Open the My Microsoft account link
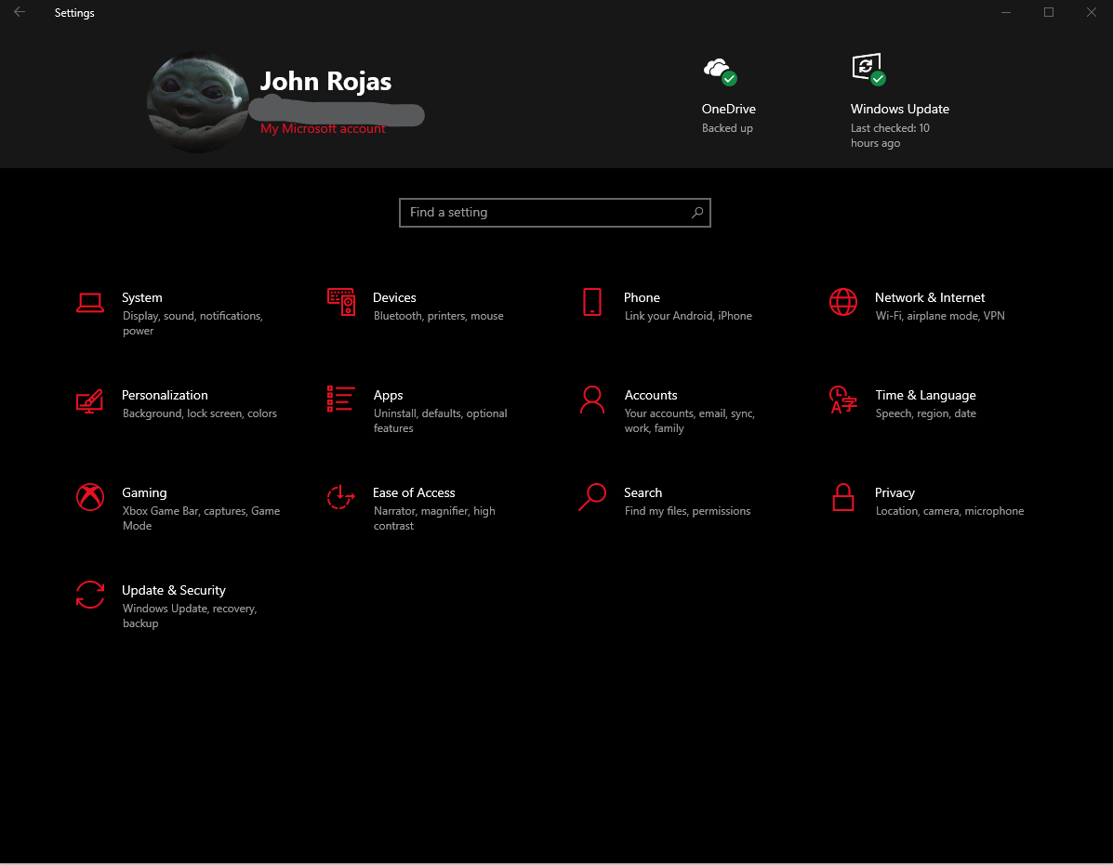 323,129
